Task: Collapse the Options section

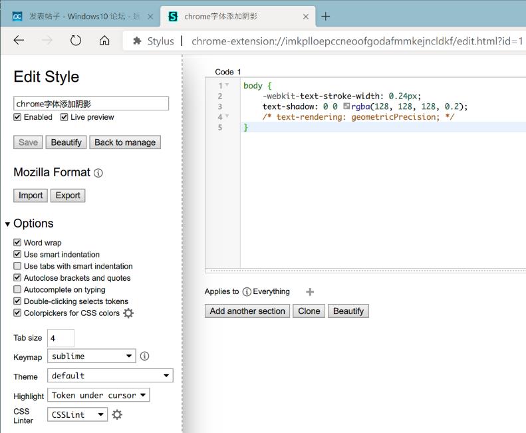Action: click(x=8, y=224)
